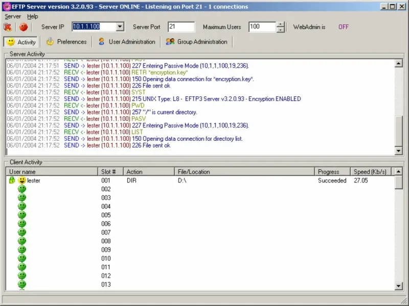The height and width of the screenshot is (306, 409).
Task: Click the Server Port input field
Action: (181, 27)
